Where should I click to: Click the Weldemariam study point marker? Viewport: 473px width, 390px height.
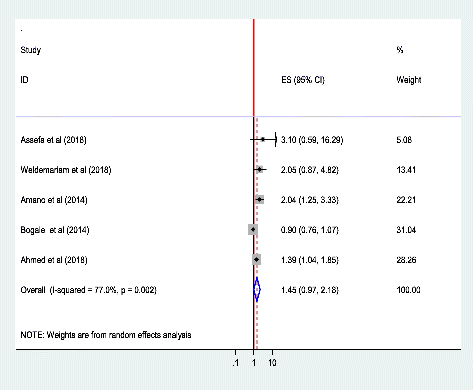(260, 169)
